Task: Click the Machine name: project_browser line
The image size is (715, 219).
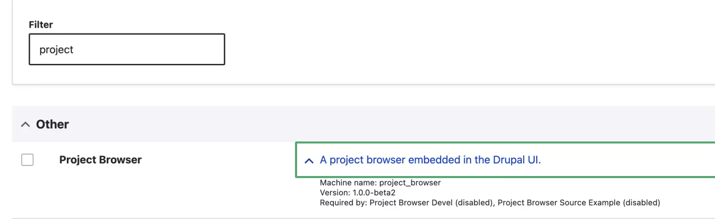Action: pos(380,183)
